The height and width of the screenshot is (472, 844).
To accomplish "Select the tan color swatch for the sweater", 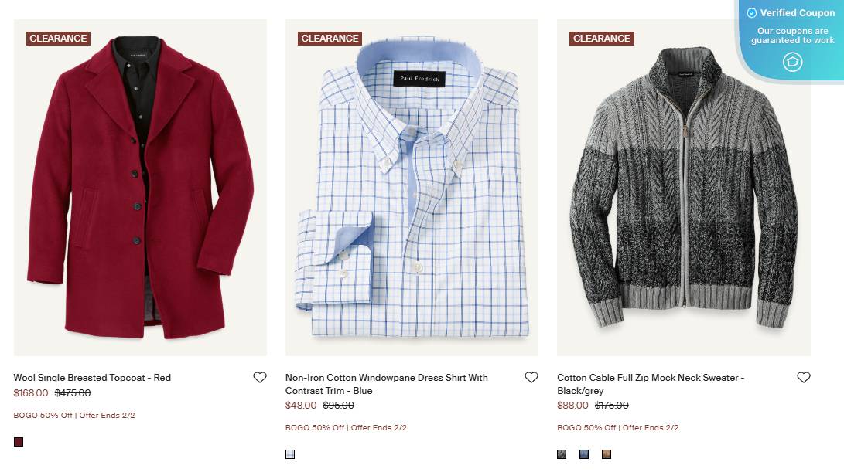I will 606,454.
